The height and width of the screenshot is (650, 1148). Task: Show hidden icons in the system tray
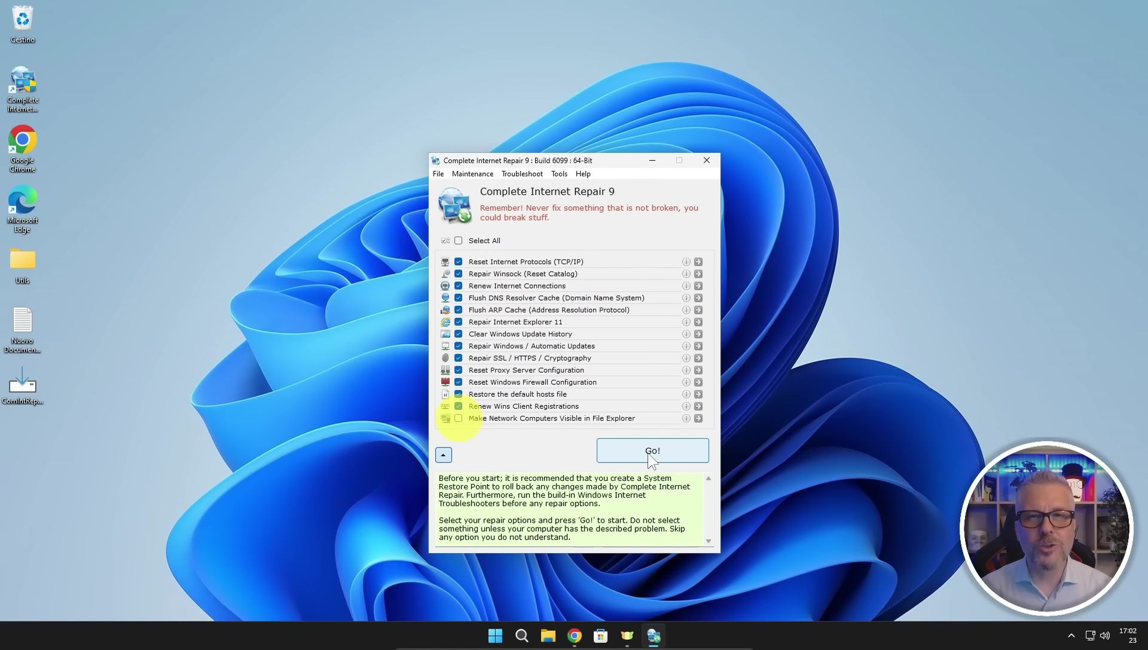[x=1071, y=636]
